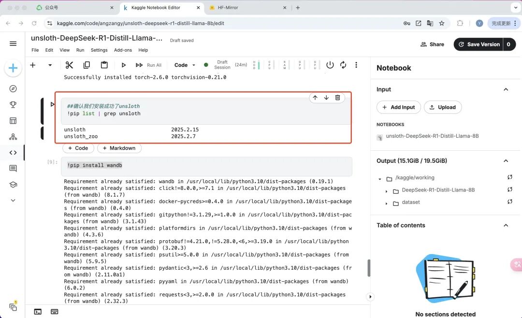The image size is (522, 318).
Task: Collapse the /kaggle/working folder
Action: pyautogui.click(x=380, y=179)
